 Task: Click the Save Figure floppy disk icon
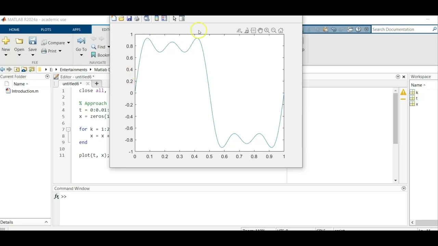point(129,18)
